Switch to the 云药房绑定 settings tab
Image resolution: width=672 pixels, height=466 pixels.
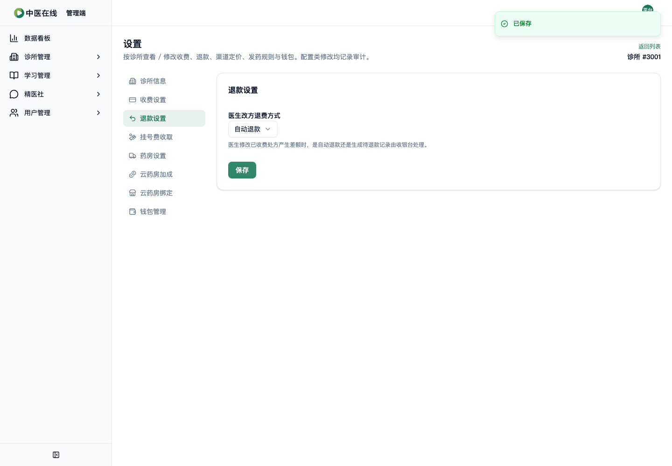click(x=164, y=193)
